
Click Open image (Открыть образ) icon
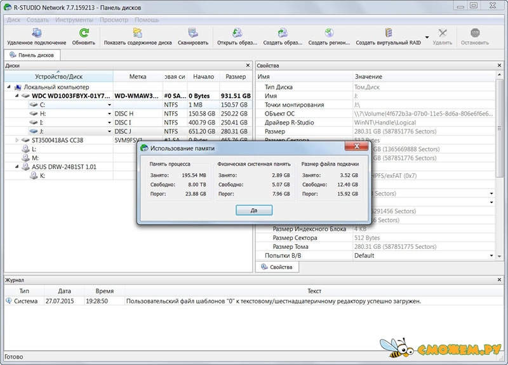click(237, 33)
